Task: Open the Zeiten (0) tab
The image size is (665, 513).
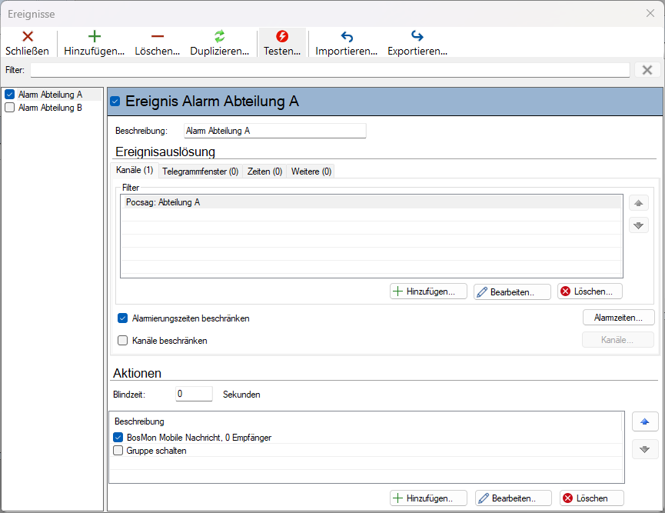Action: pos(264,172)
